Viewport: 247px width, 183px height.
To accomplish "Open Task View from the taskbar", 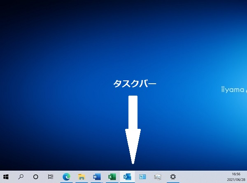I will pos(50,177).
